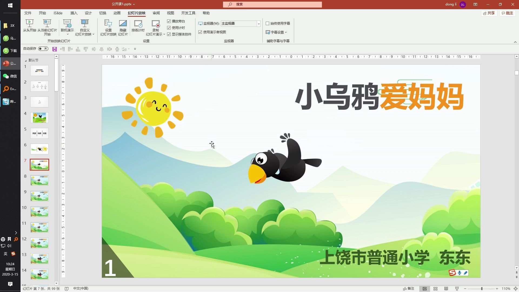This screenshot has width=519, height=292.
Task: Open the 幻灯片放映 ribbon tab
Action: tap(137, 13)
